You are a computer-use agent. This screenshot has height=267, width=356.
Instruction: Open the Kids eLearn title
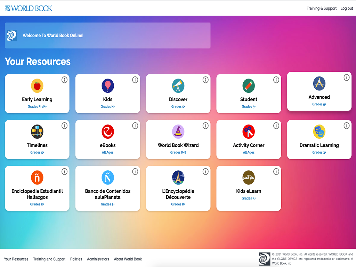pyautogui.click(x=249, y=191)
